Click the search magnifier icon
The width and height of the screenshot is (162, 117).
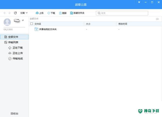pos(99,13)
